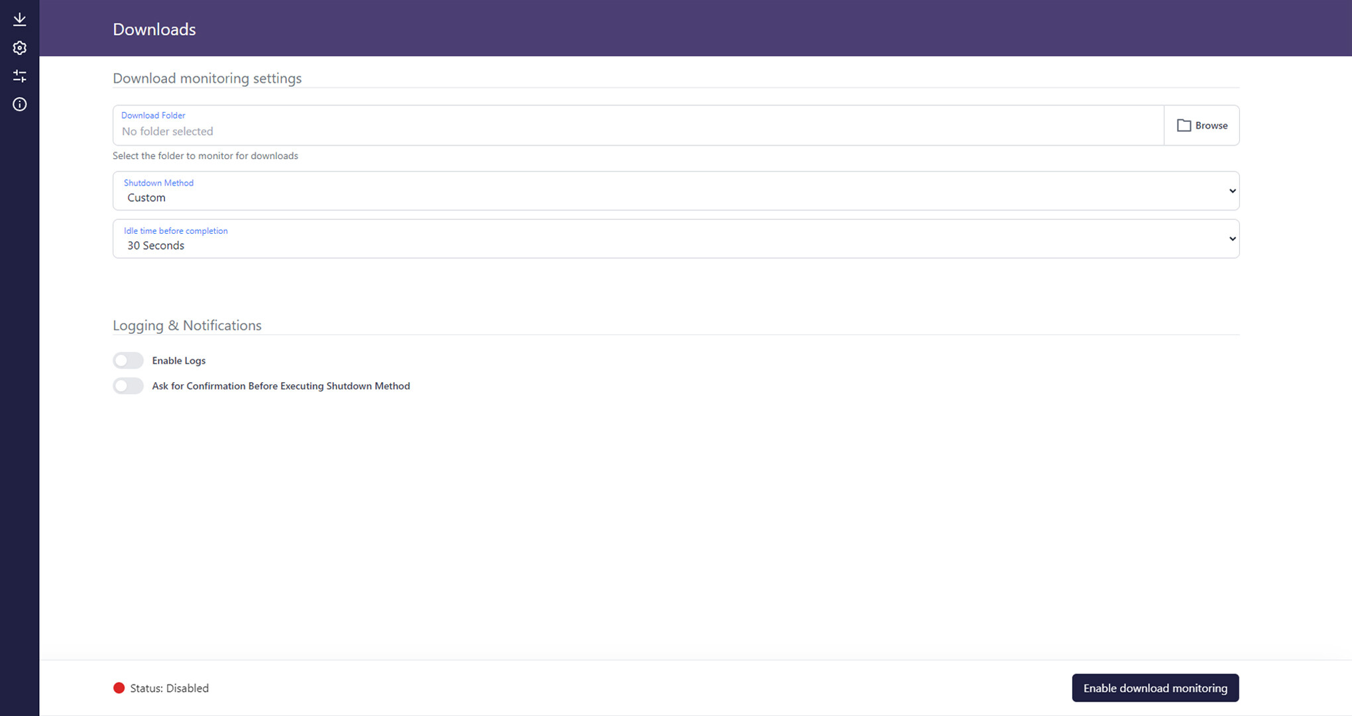Click Browse to choose a download folder
This screenshot has height=716, width=1352.
[1202, 125]
